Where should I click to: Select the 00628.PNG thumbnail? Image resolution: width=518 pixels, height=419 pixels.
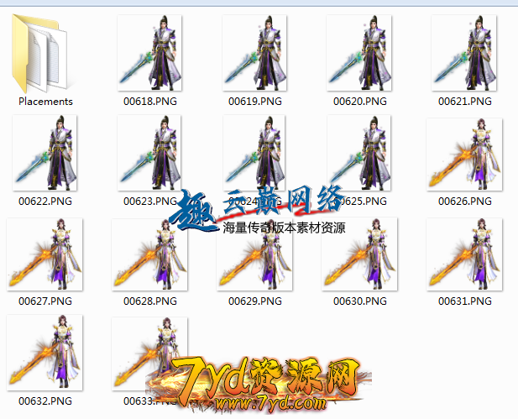[x=149, y=254]
